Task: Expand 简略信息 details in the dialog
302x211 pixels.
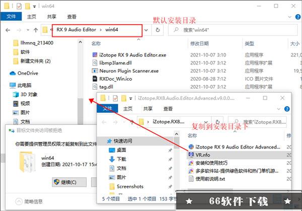Action: point(29,201)
